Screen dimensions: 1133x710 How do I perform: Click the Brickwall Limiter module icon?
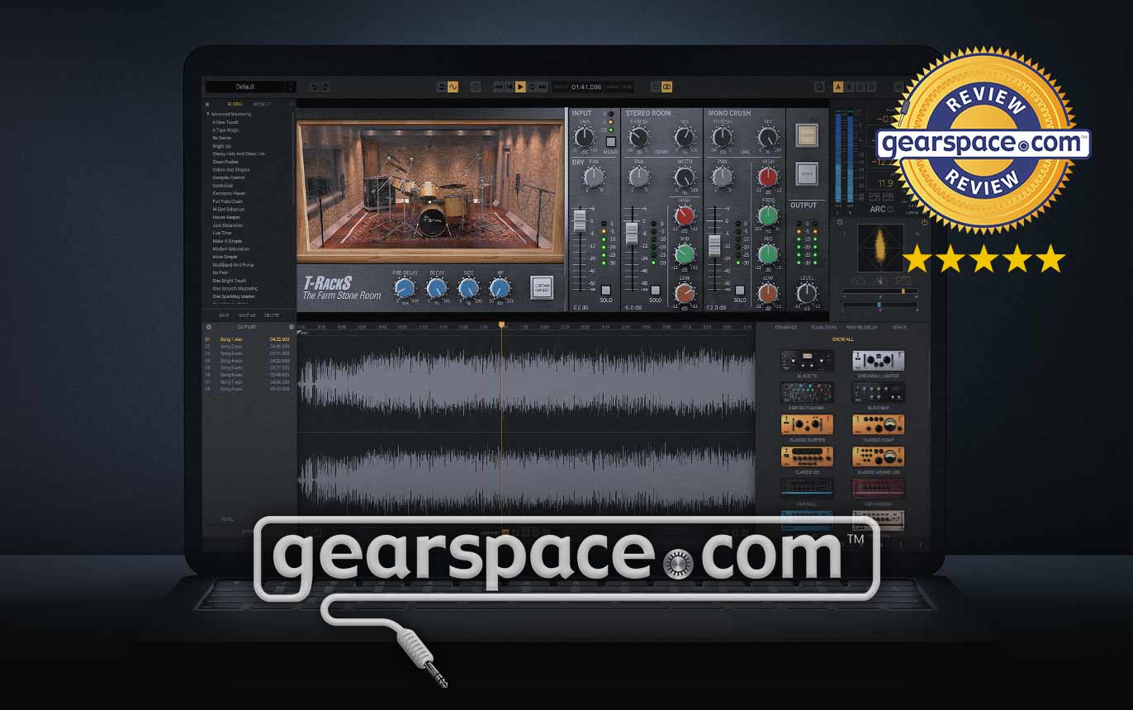(878, 361)
